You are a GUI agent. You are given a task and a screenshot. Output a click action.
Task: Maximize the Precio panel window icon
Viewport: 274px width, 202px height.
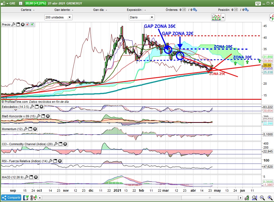click(x=18, y=25)
